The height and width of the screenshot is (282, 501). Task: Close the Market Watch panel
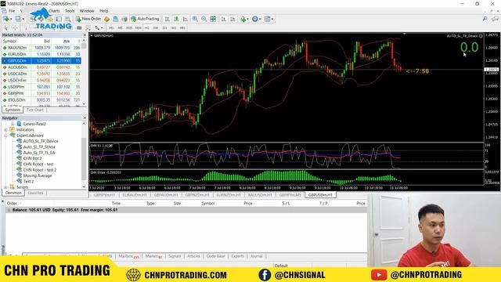[85, 34]
